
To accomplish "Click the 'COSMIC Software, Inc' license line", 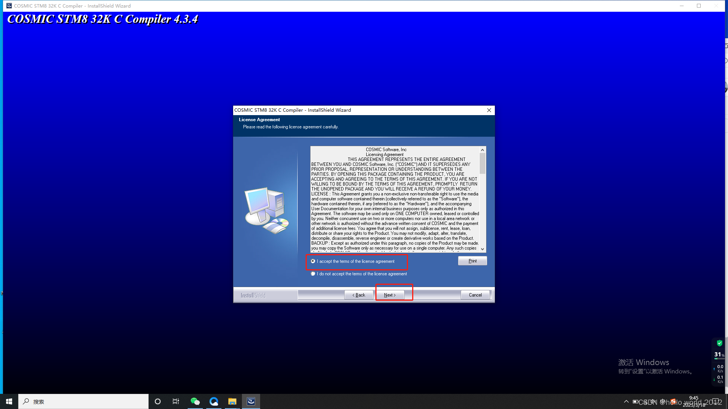I will point(386,150).
